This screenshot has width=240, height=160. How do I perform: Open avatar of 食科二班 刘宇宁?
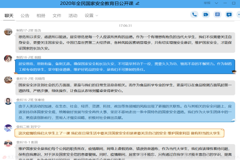[8, 128]
